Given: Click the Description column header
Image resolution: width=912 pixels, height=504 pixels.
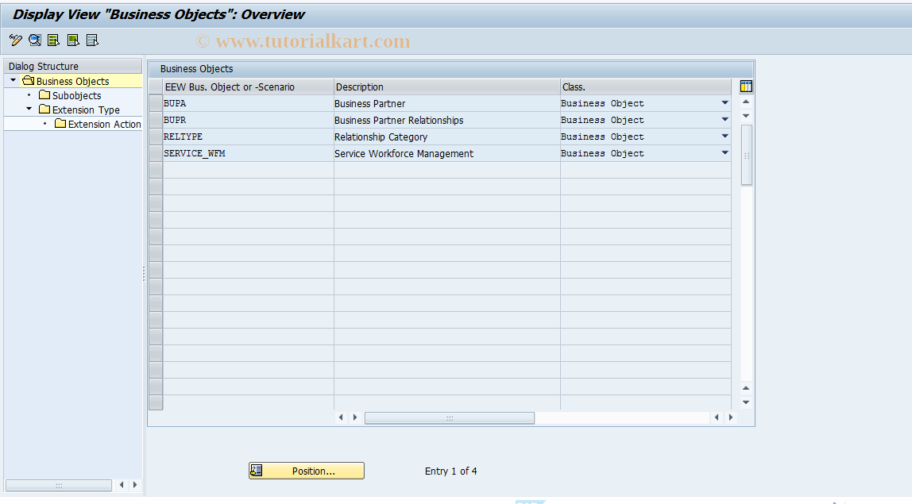Looking at the screenshot, I should 446,87.
